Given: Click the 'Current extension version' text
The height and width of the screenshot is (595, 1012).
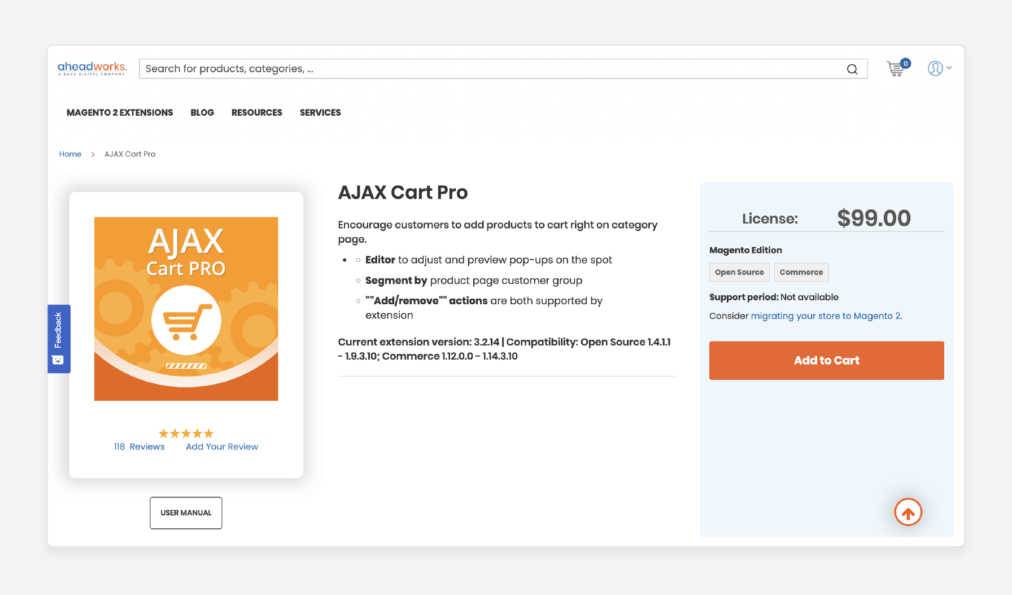Looking at the screenshot, I should (x=504, y=349).
